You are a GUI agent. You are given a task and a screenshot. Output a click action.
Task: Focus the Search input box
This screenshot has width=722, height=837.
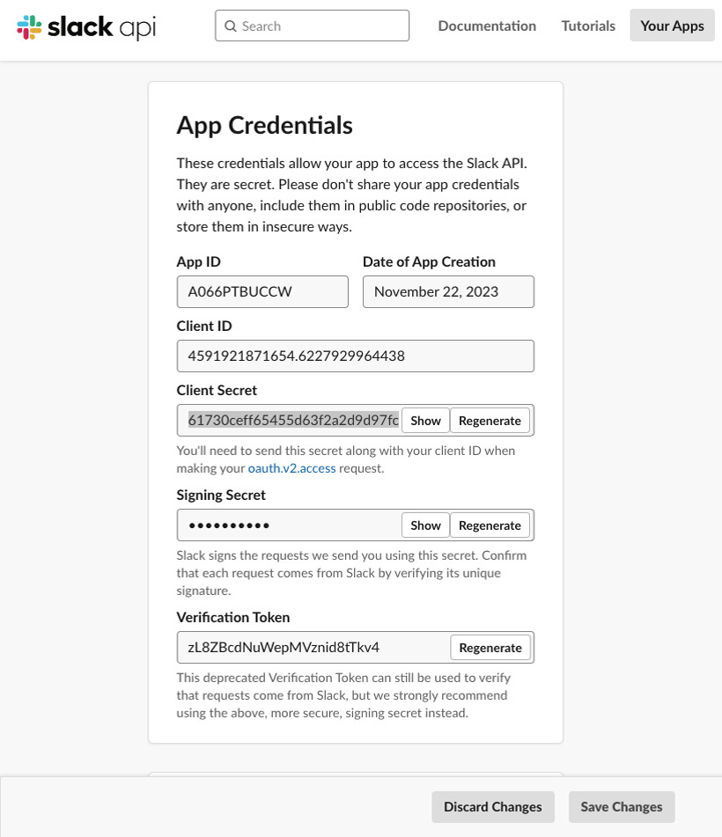(312, 26)
